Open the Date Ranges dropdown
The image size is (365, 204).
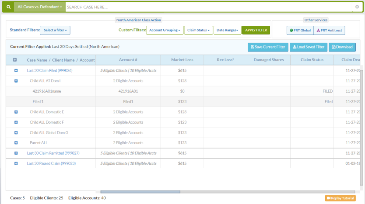coord(227,30)
